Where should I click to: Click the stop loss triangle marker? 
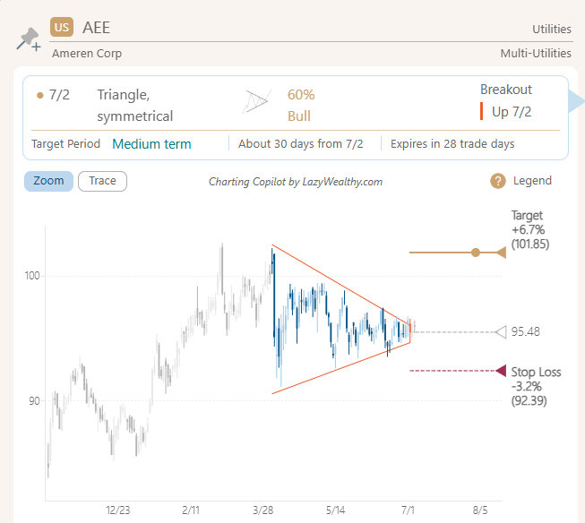coord(502,371)
